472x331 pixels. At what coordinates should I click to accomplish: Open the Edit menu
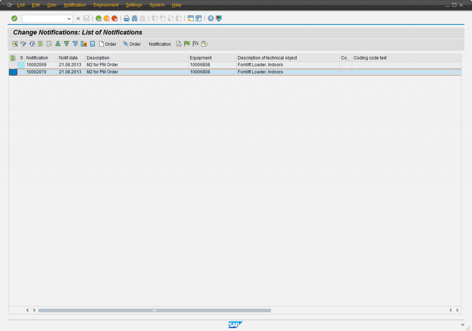coord(36,5)
